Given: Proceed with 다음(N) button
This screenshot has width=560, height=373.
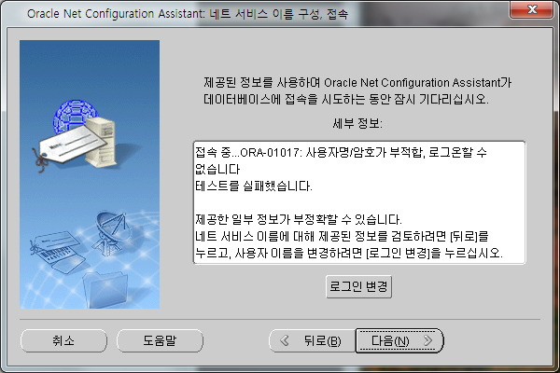Looking at the screenshot, I should tap(399, 340).
